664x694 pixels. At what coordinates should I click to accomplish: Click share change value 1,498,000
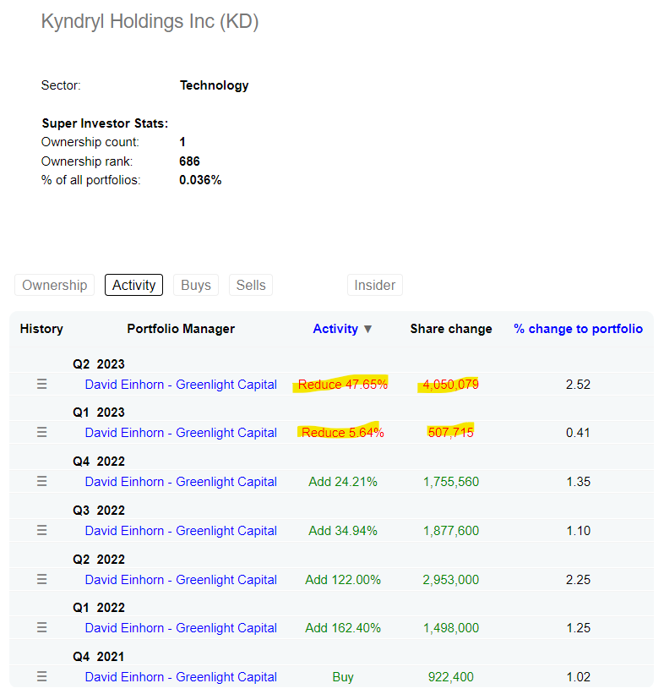(x=451, y=628)
